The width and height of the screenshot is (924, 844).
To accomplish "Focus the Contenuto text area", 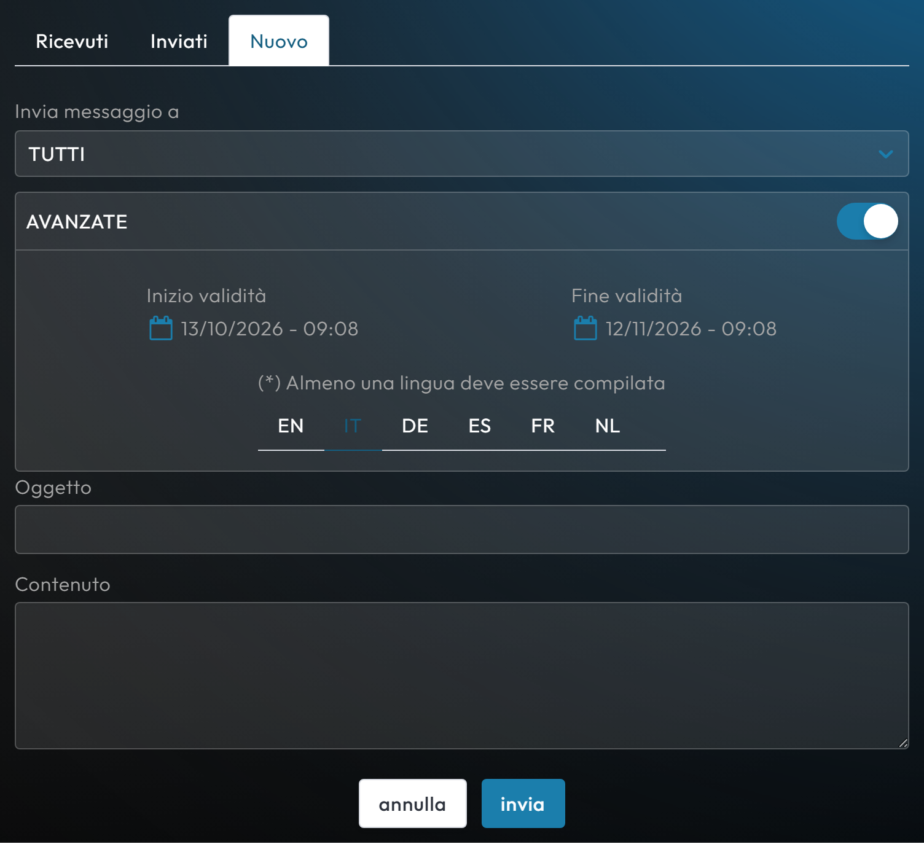I will [462, 676].
